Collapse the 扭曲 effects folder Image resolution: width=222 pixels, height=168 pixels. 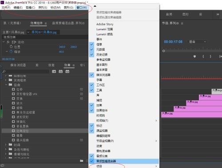6,85
